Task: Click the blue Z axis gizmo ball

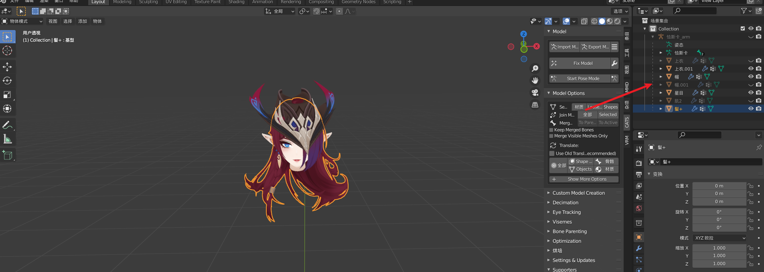Action: (523, 34)
